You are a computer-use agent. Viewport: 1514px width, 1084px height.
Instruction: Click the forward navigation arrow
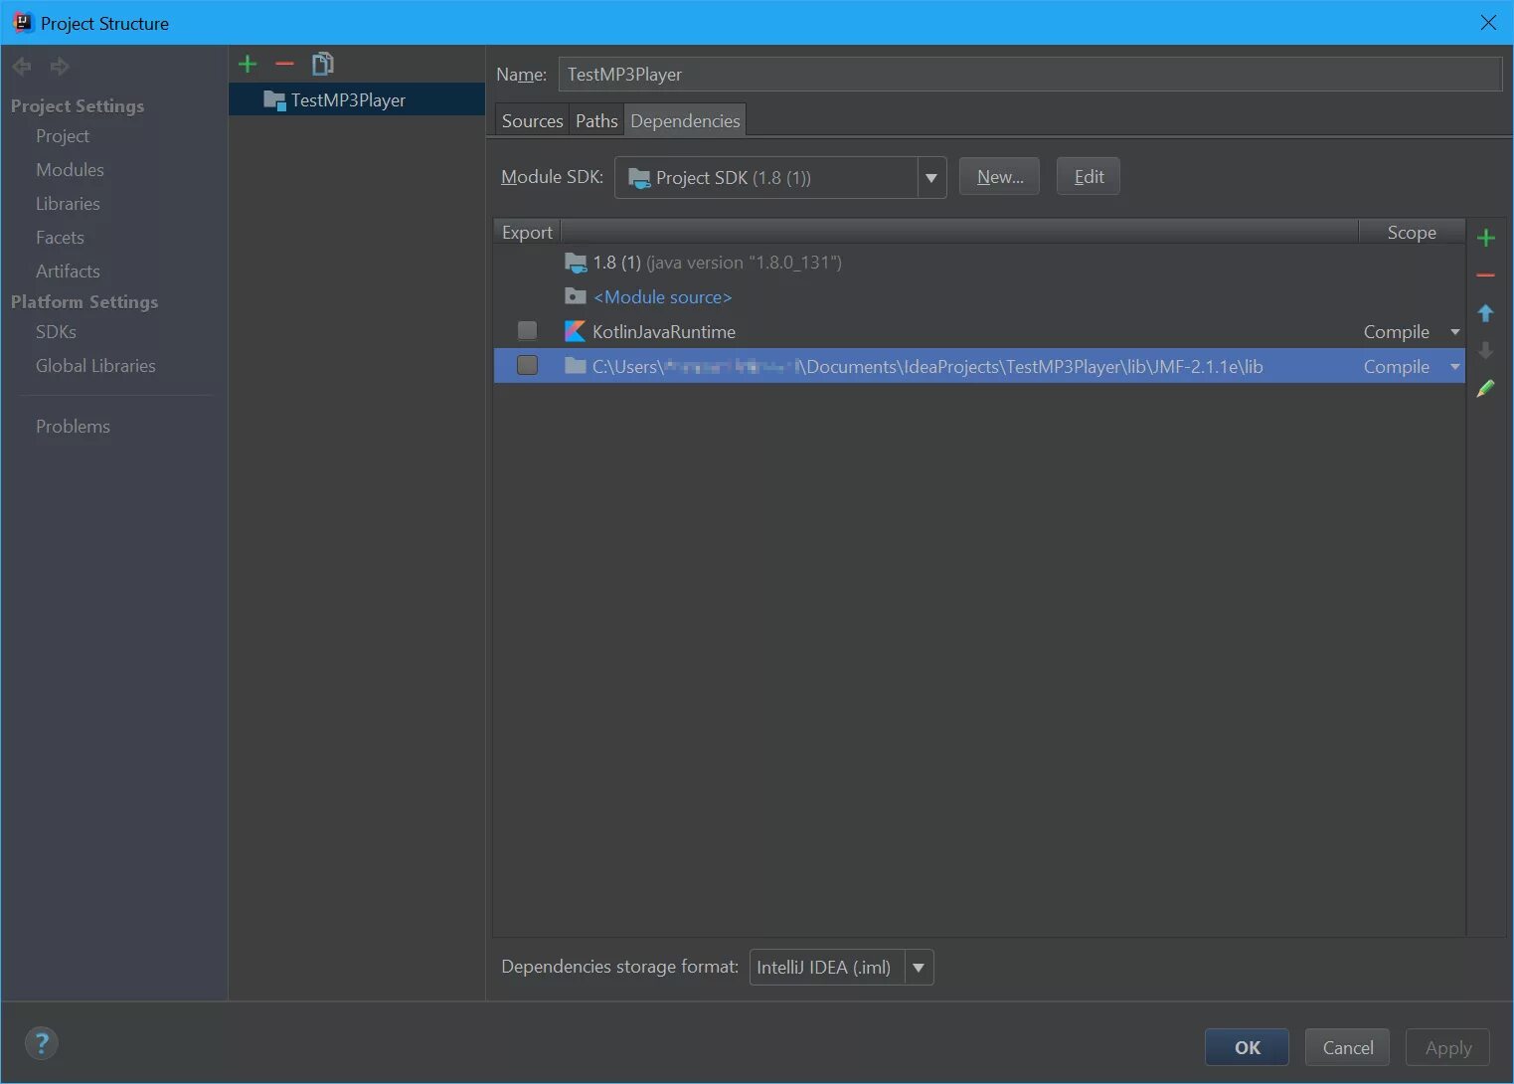coord(60,67)
